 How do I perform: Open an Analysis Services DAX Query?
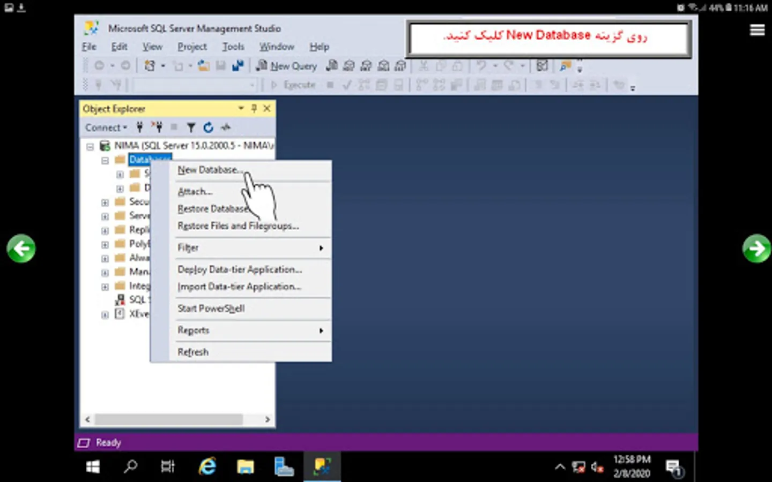[400, 65]
